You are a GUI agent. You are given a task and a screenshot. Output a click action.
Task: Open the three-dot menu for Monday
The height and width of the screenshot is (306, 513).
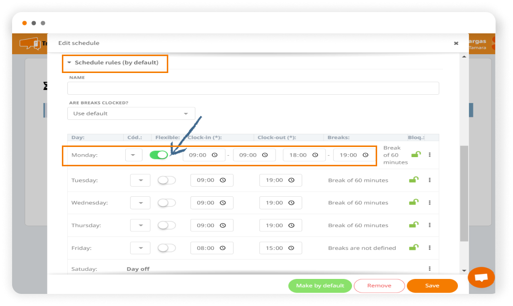point(429,155)
